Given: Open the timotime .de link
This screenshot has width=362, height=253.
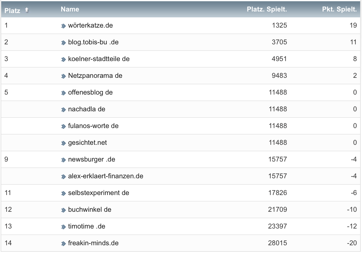Looking at the screenshot, I should (87, 226).
